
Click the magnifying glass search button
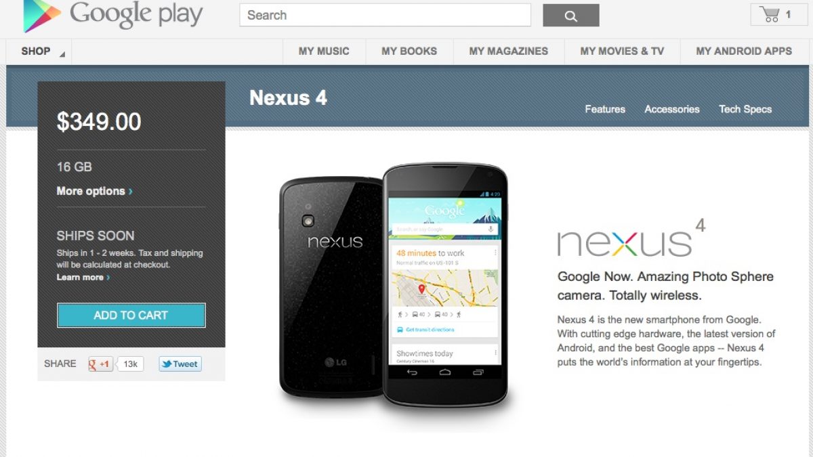click(571, 16)
